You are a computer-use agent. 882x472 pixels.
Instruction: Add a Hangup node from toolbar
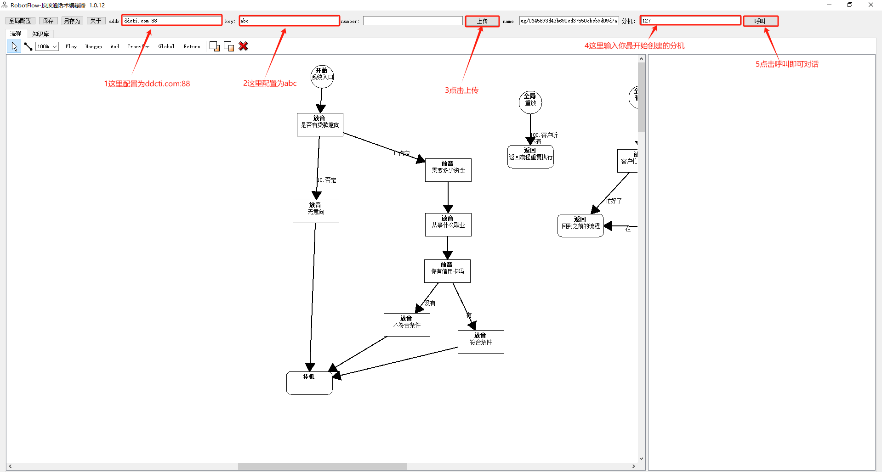pyautogui.click(x=93, y=46)
